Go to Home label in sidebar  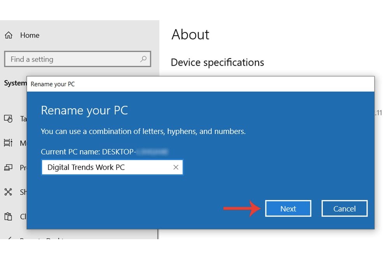tap(30, 35)
